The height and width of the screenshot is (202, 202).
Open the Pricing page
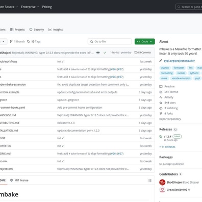(x=47, y=7)
